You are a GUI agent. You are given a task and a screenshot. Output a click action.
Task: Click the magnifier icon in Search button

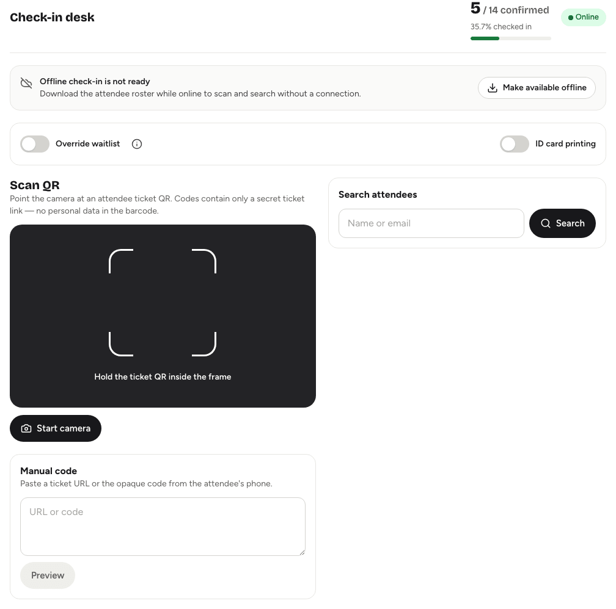point(546,223)
